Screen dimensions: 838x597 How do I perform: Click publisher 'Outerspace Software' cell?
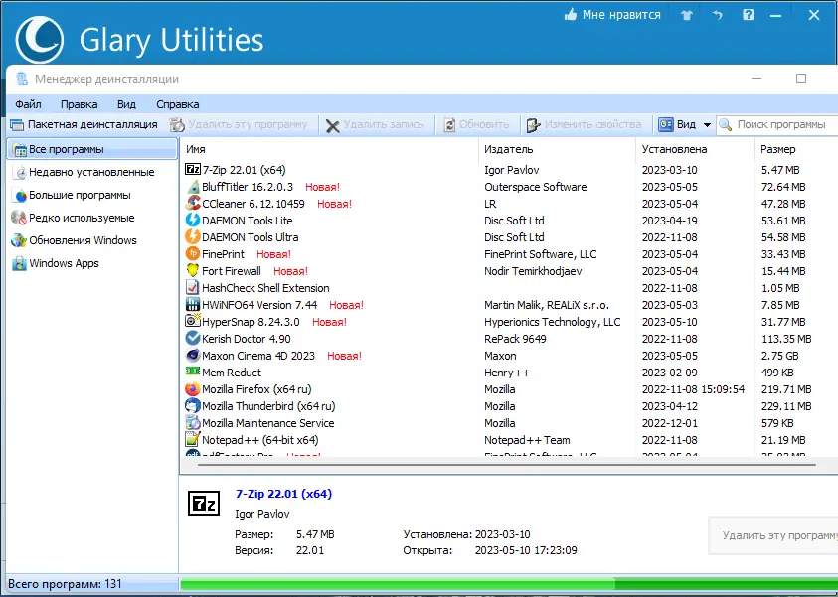tap(536, 187)
